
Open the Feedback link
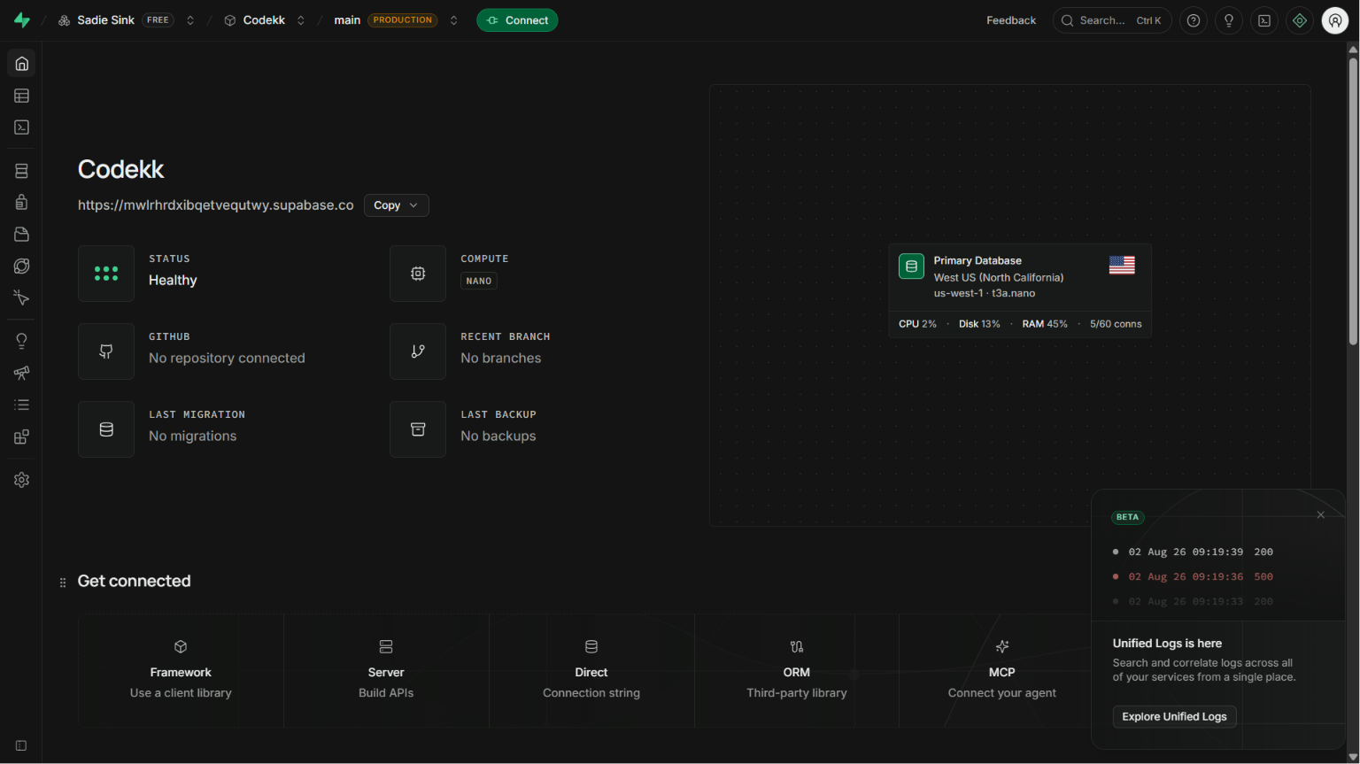tap(1011, 20)
